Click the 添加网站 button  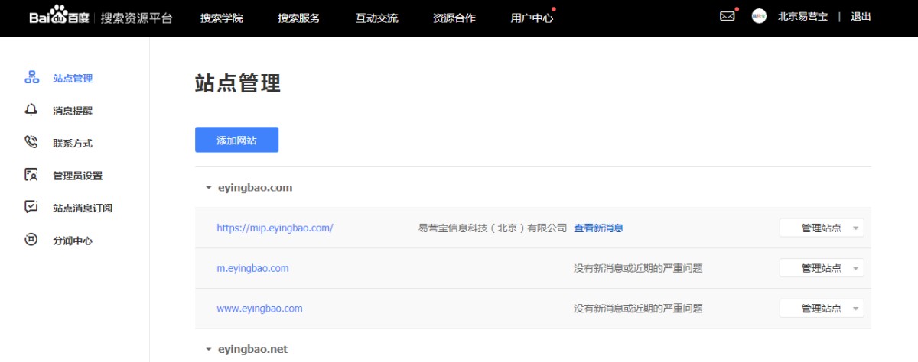click(236, 140)
